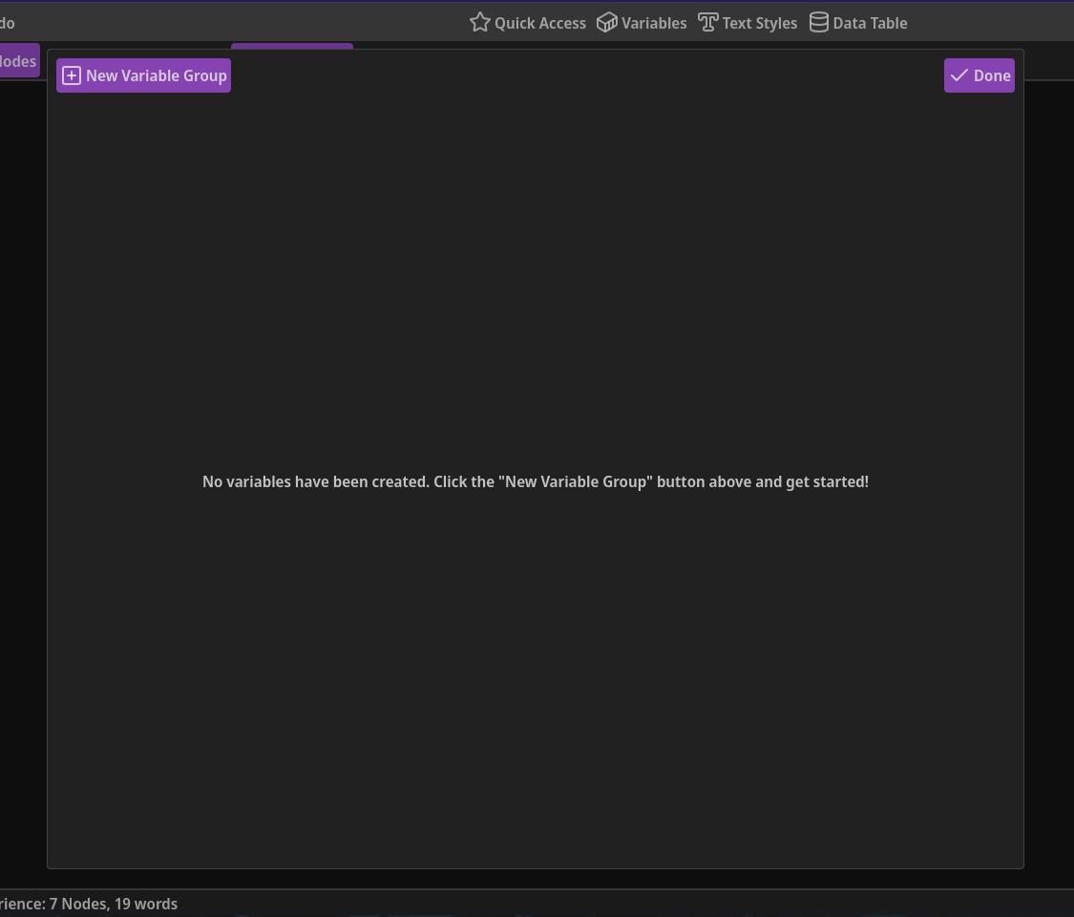Click the Quick Access star icon
Screen dimensions: 1074x917
pos(479,23)
